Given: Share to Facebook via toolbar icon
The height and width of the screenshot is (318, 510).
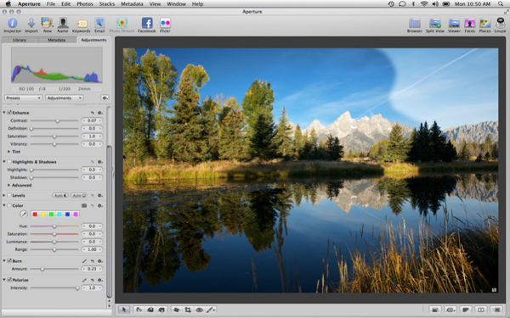Looking at the screenshot, I should coord(147,25).
